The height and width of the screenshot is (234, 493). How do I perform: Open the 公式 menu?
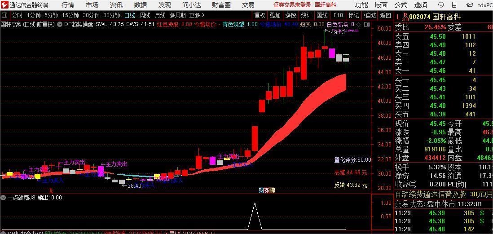coord(401,5)
